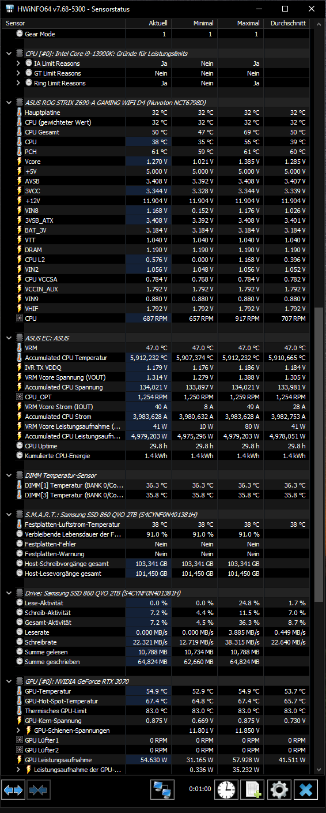Collapse the GPU [#0] NVIDIA GeForce RTX 3070 group
Screen dimensions: 326x813
point(9,681)
